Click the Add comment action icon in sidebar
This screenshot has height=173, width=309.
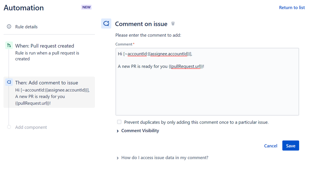coord(9,82)
